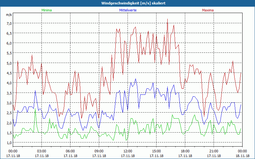
Task: Click the 4,5 y-axis value
Action: (9, 73)
